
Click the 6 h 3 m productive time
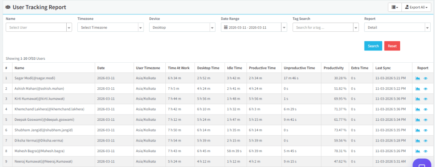click(254, 109)
